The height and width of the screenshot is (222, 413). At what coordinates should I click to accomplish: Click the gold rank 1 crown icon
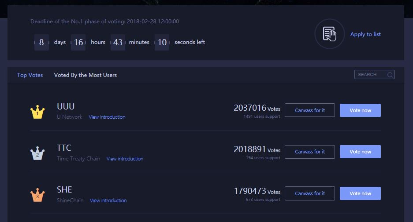[x=37, y=112]
